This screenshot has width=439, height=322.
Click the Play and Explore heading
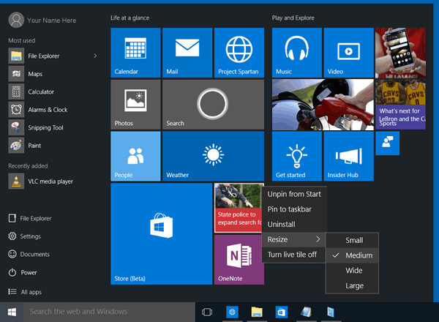tap(293, 18)
